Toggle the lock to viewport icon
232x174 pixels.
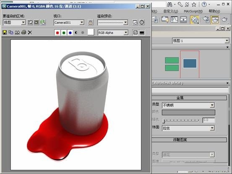click(91, 22)
